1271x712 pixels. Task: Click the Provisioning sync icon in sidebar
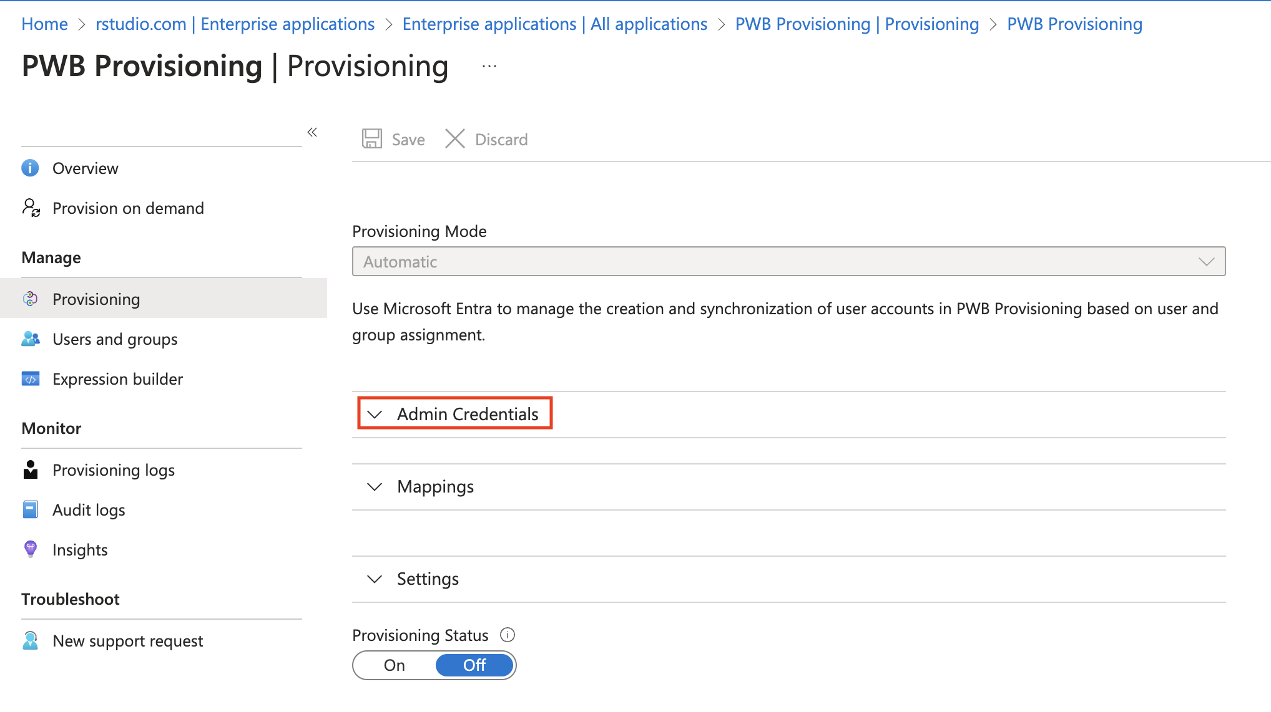coord(30,299)
